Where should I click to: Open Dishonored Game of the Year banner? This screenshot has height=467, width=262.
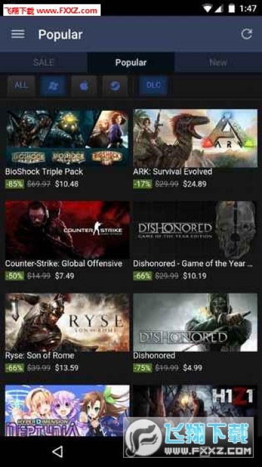[x=195, y=230]
